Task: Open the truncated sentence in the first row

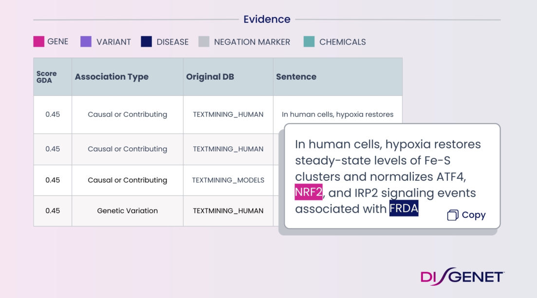Action: click(x=337, y=115)
